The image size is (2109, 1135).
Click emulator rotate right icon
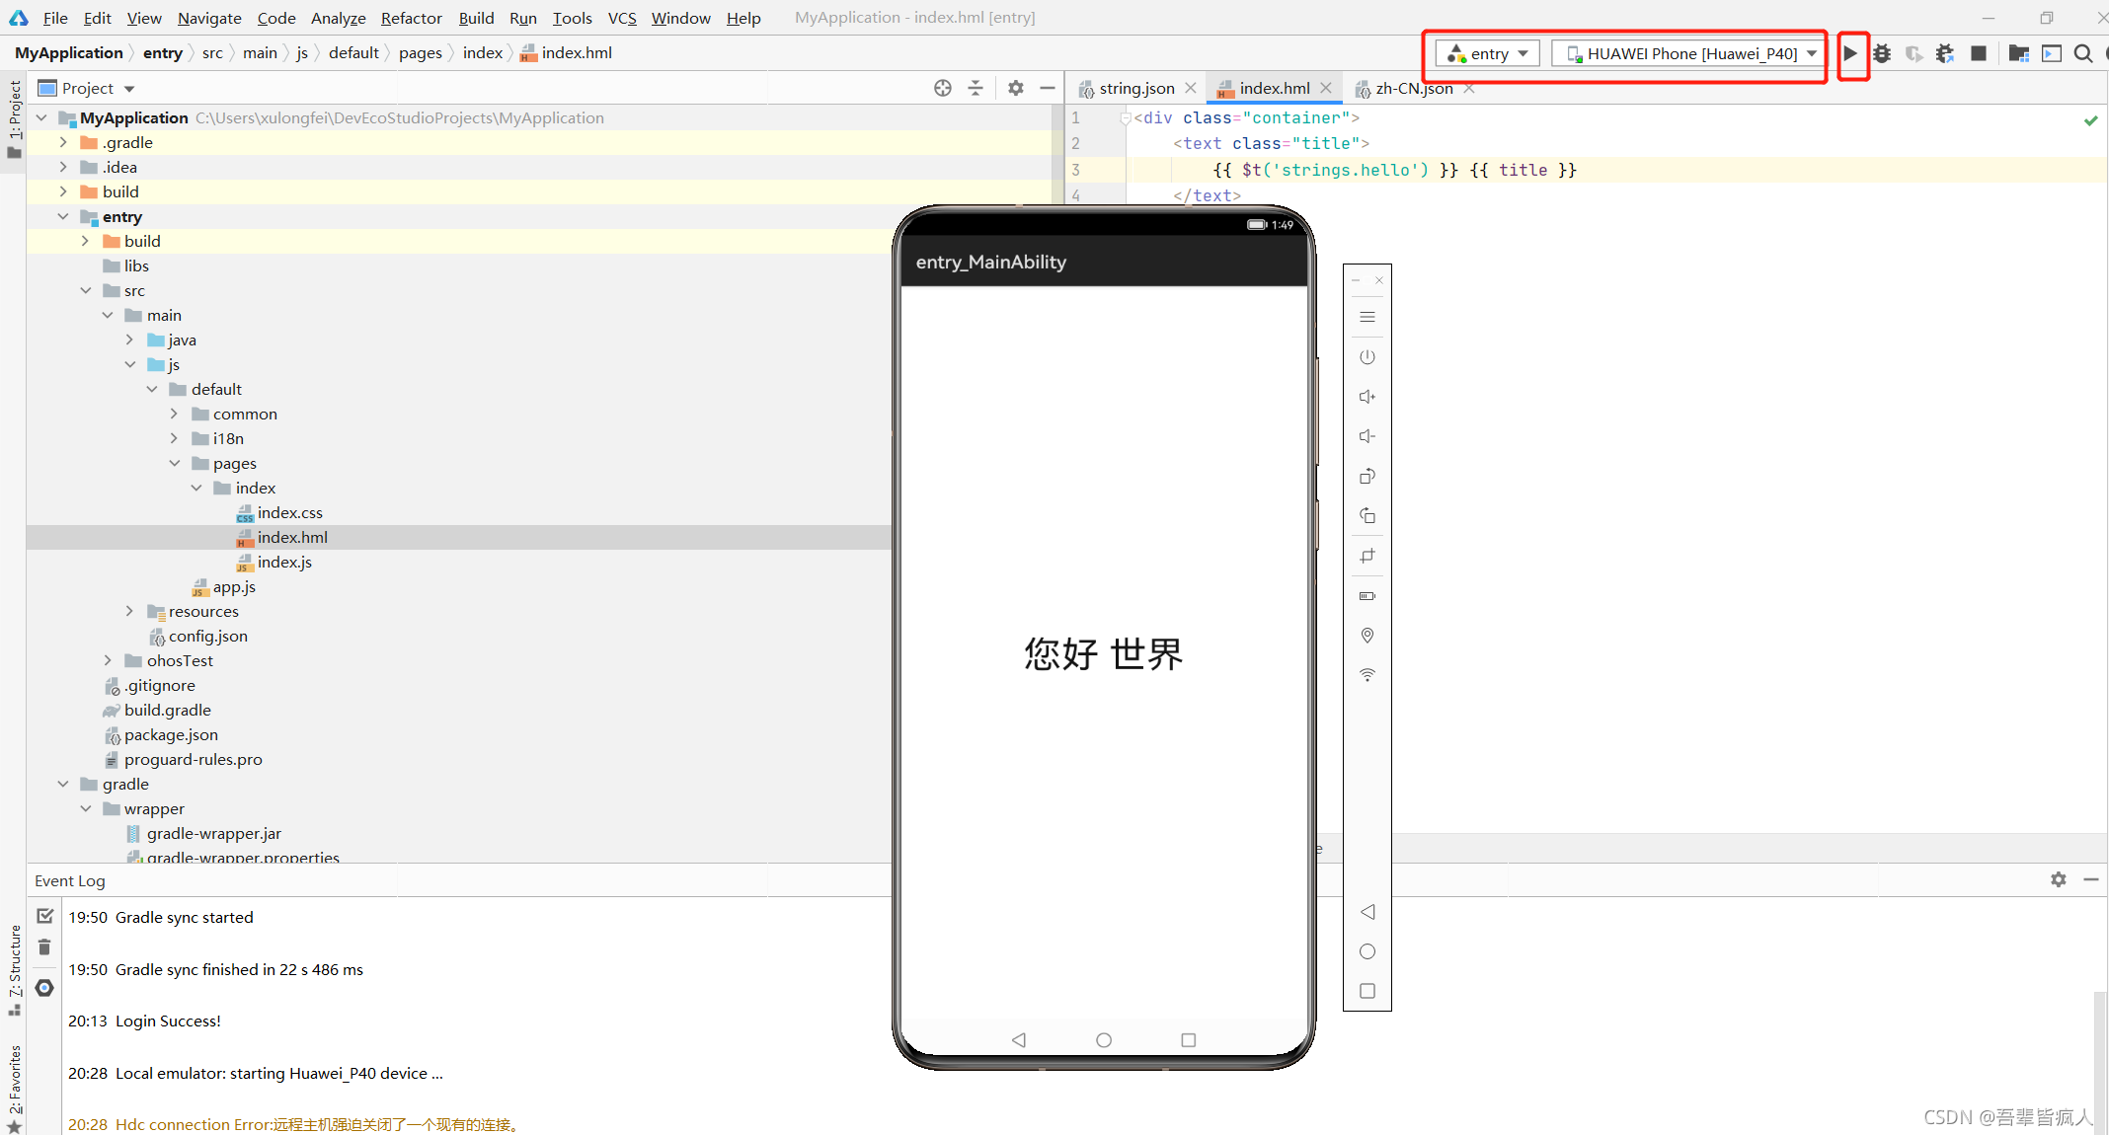pyautogui.click(x=1367, y=515)
